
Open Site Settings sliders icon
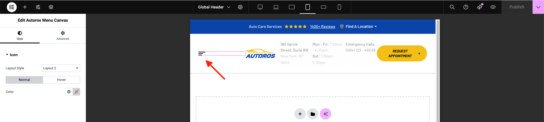(38, 7)
